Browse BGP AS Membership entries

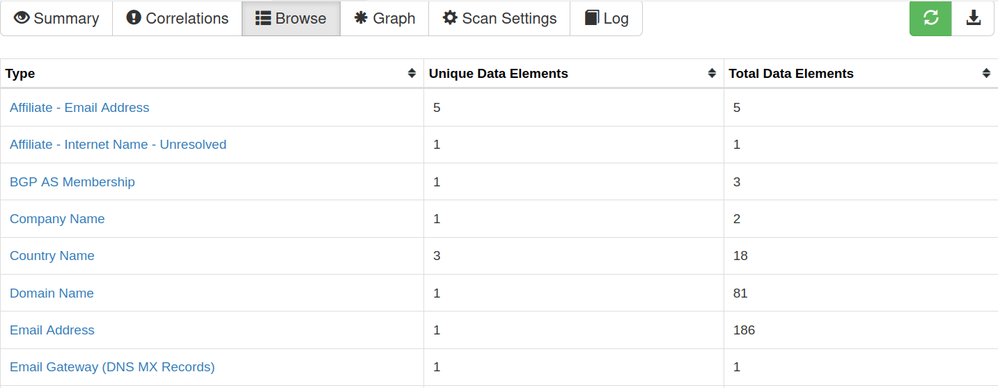(x=72, y=181)
